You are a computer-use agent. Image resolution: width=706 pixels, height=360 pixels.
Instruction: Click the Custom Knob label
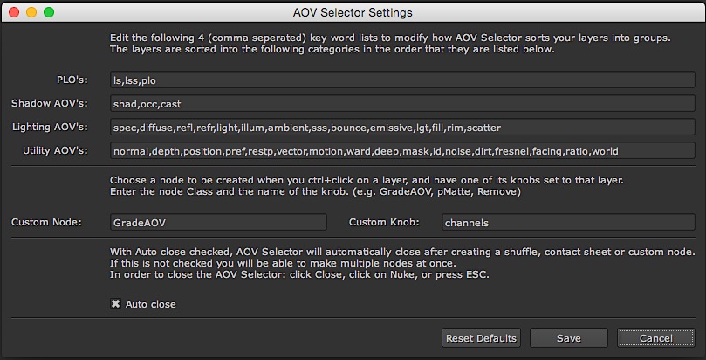pos(384,223)
